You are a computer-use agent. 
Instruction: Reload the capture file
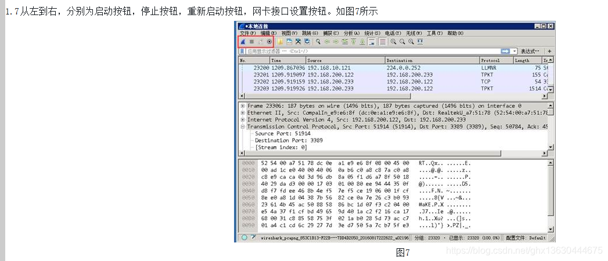click(x=307, y=41)
